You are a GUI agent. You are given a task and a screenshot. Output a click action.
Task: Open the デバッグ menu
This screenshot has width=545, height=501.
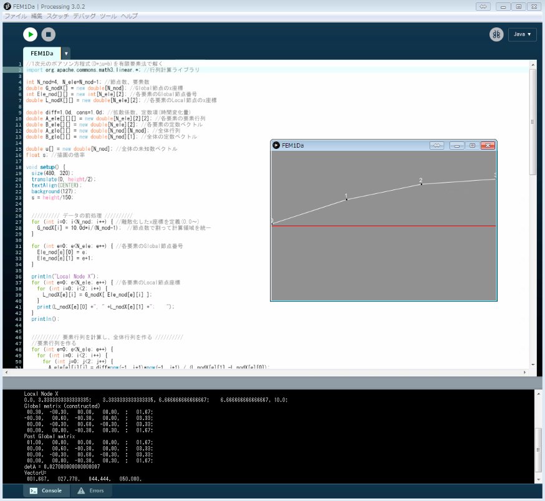point(84,16)
